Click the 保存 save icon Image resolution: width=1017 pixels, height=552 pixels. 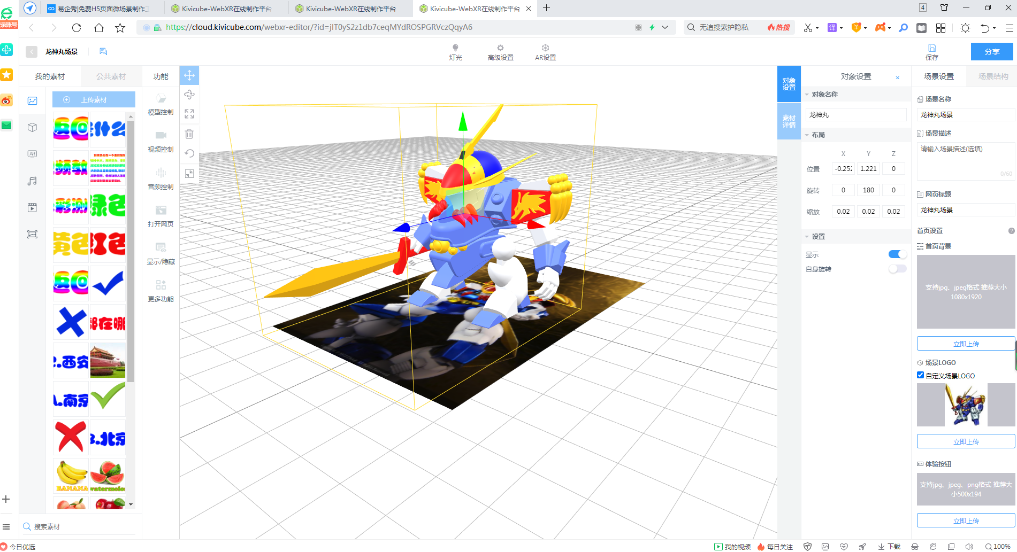(932, 52)
